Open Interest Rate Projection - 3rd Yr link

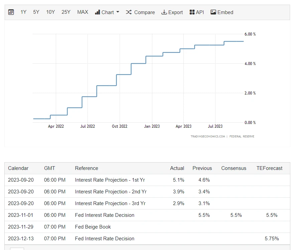pos(110,203)
